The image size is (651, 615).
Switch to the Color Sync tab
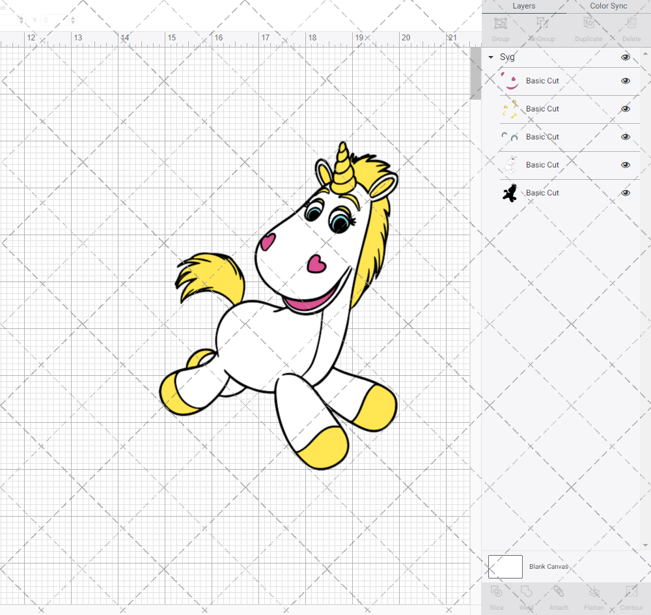[x=609, y=6]
